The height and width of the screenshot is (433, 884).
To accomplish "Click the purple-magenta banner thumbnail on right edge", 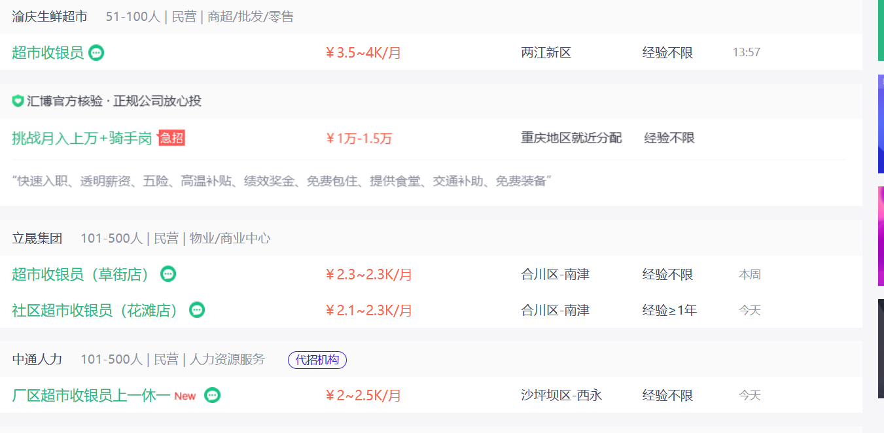I will 881,236.
